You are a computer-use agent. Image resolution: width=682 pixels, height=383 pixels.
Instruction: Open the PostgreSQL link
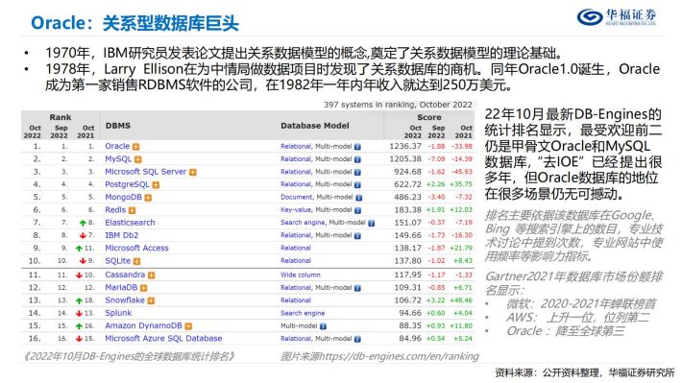(127, 184)
